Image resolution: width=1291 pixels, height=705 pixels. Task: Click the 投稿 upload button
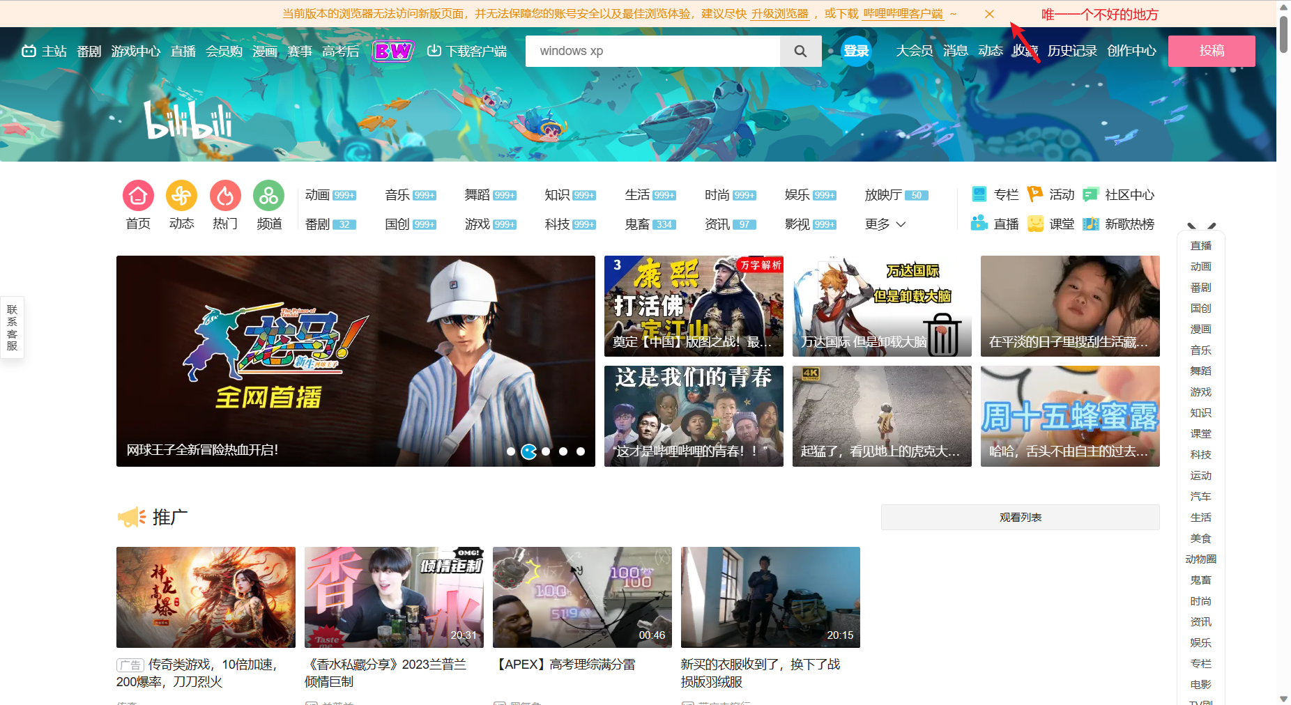tap(1212, 51)
